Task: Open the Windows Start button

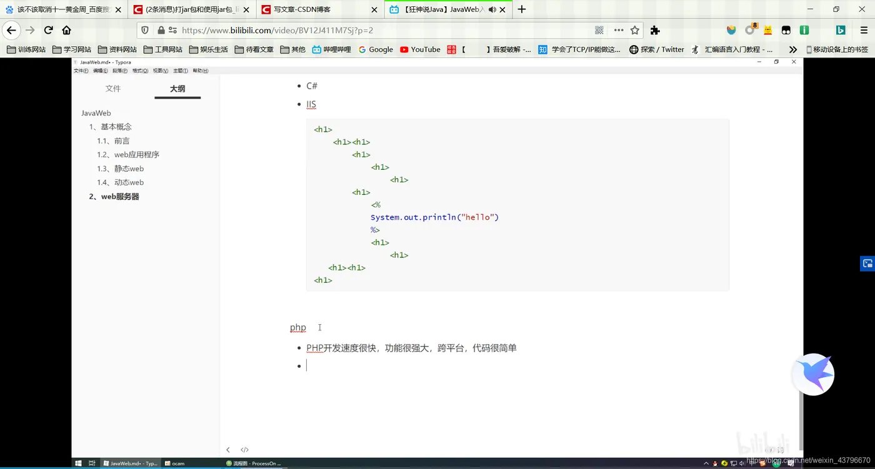Action: [79, 463]
